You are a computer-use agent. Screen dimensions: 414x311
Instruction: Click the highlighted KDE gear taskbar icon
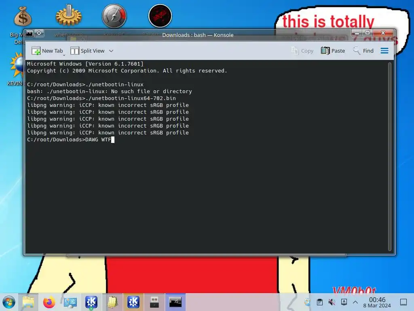[133, 302]
